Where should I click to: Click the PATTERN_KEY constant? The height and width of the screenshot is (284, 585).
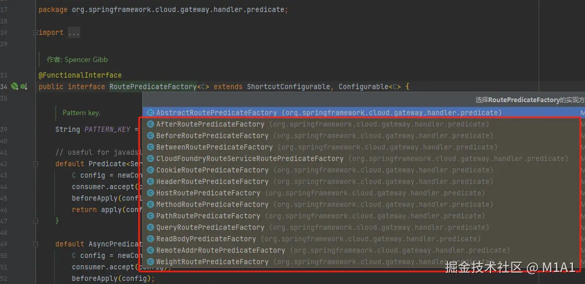(x=107, y=130)
